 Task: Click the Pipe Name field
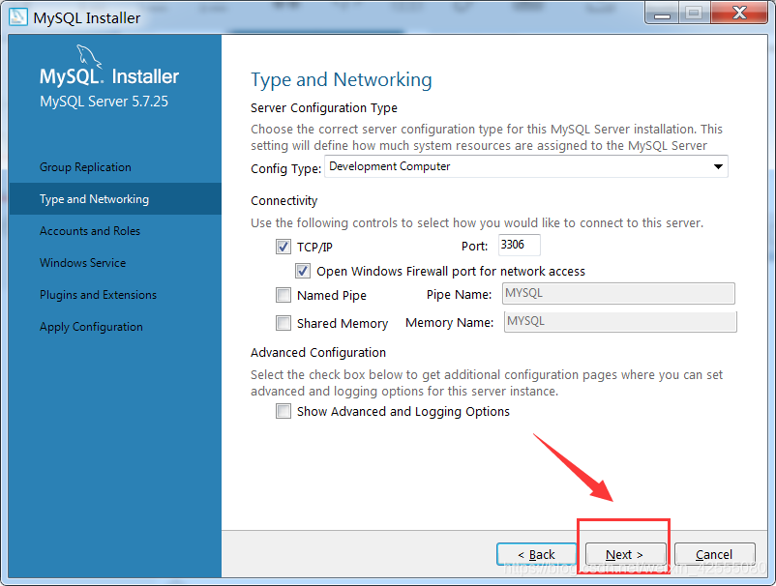[618, 294]
